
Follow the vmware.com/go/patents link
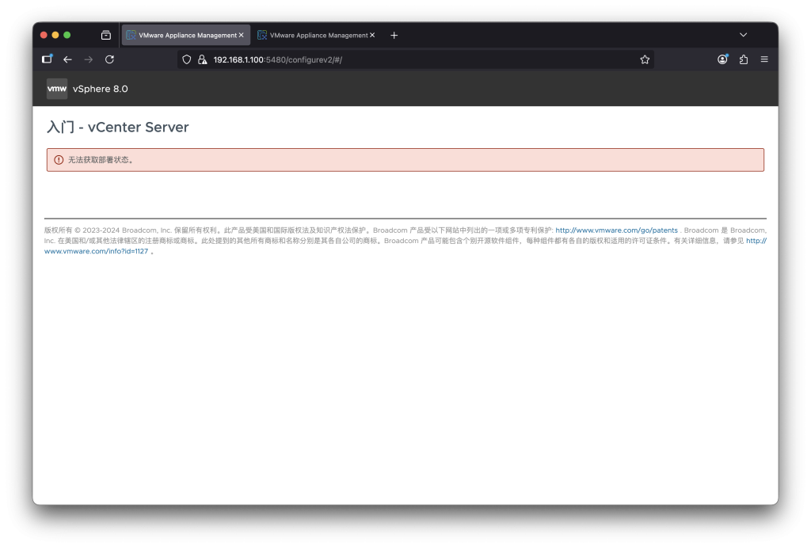tap(616, 230)
